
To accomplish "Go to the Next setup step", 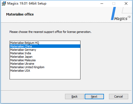I will pos(94,97).
